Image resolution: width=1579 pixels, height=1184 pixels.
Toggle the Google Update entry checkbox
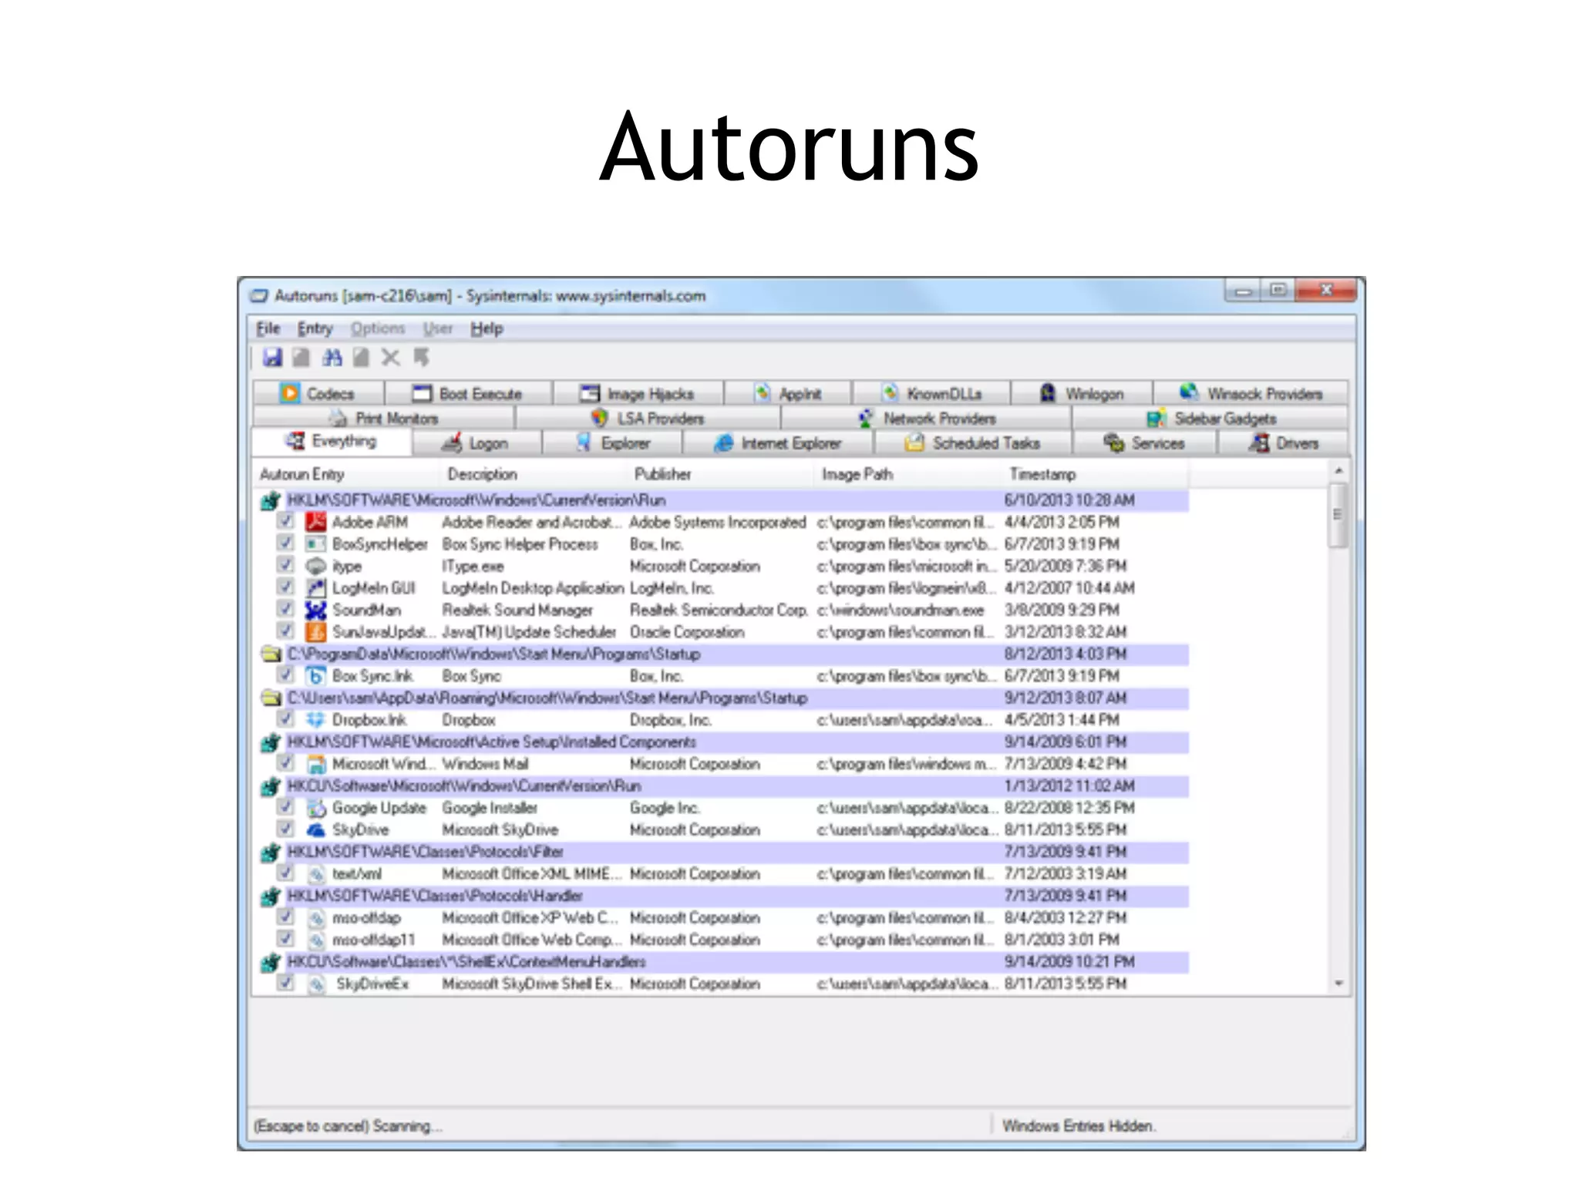pyautogui.click(x=286, y=807)
